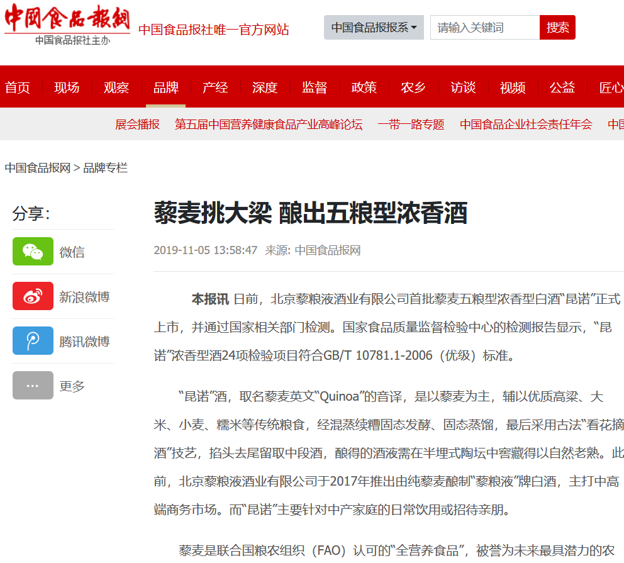This screenshot has height=563, width=624.
Task: Click the 微信 share label
Action: point(72,252)
